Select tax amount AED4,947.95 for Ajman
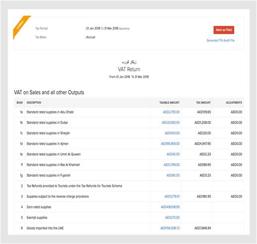 202,144
